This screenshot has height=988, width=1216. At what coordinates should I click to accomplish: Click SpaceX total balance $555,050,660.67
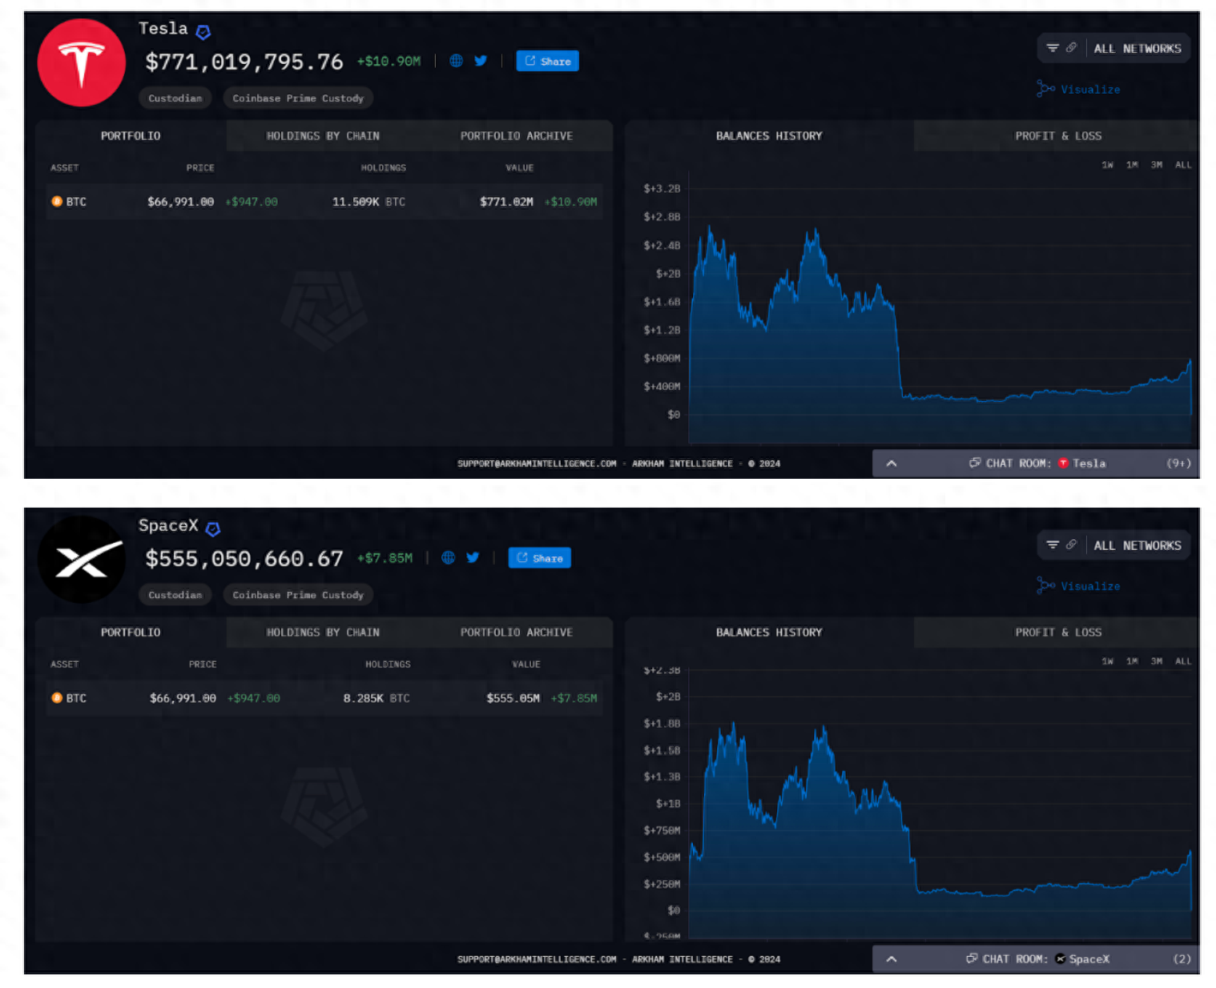point(244,559)
